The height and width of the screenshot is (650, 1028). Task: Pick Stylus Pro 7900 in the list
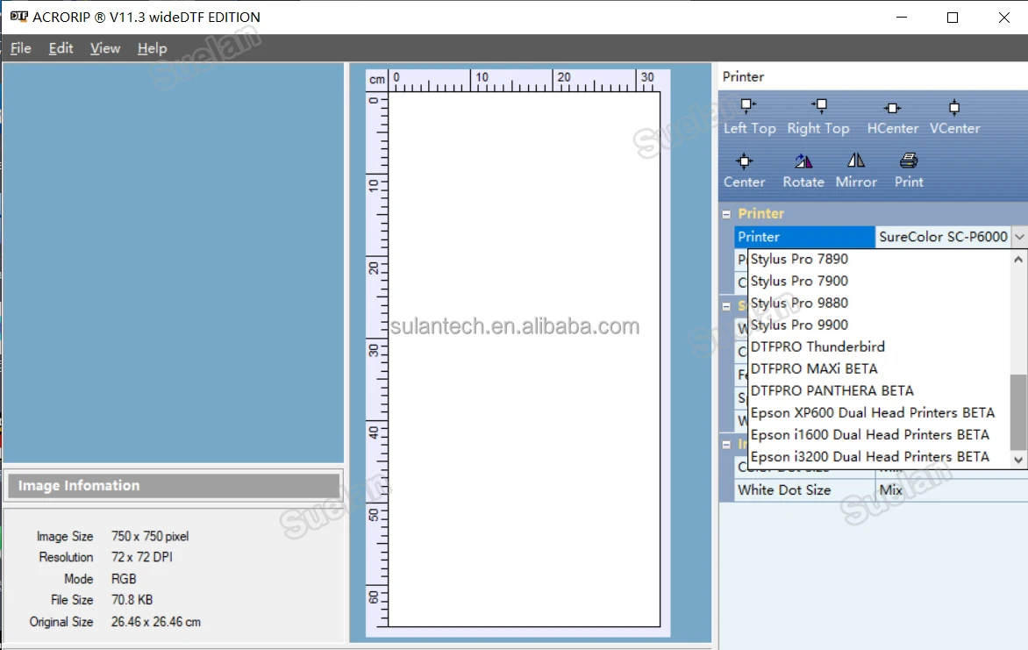(x=799, y=281)
